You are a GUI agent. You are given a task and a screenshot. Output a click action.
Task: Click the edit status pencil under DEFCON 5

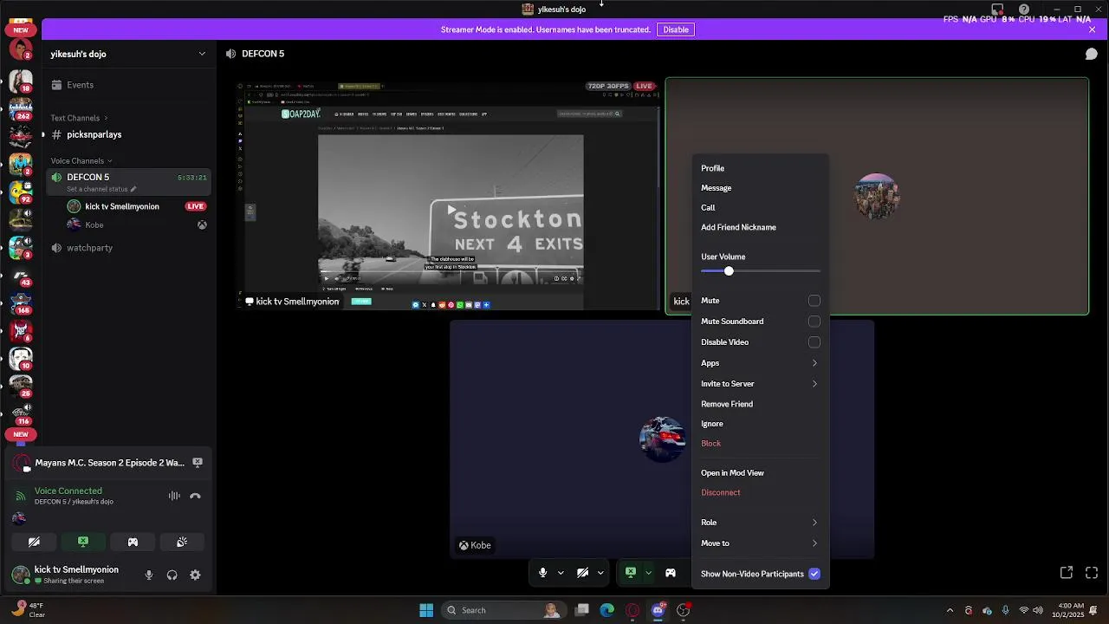pos(133,189)
